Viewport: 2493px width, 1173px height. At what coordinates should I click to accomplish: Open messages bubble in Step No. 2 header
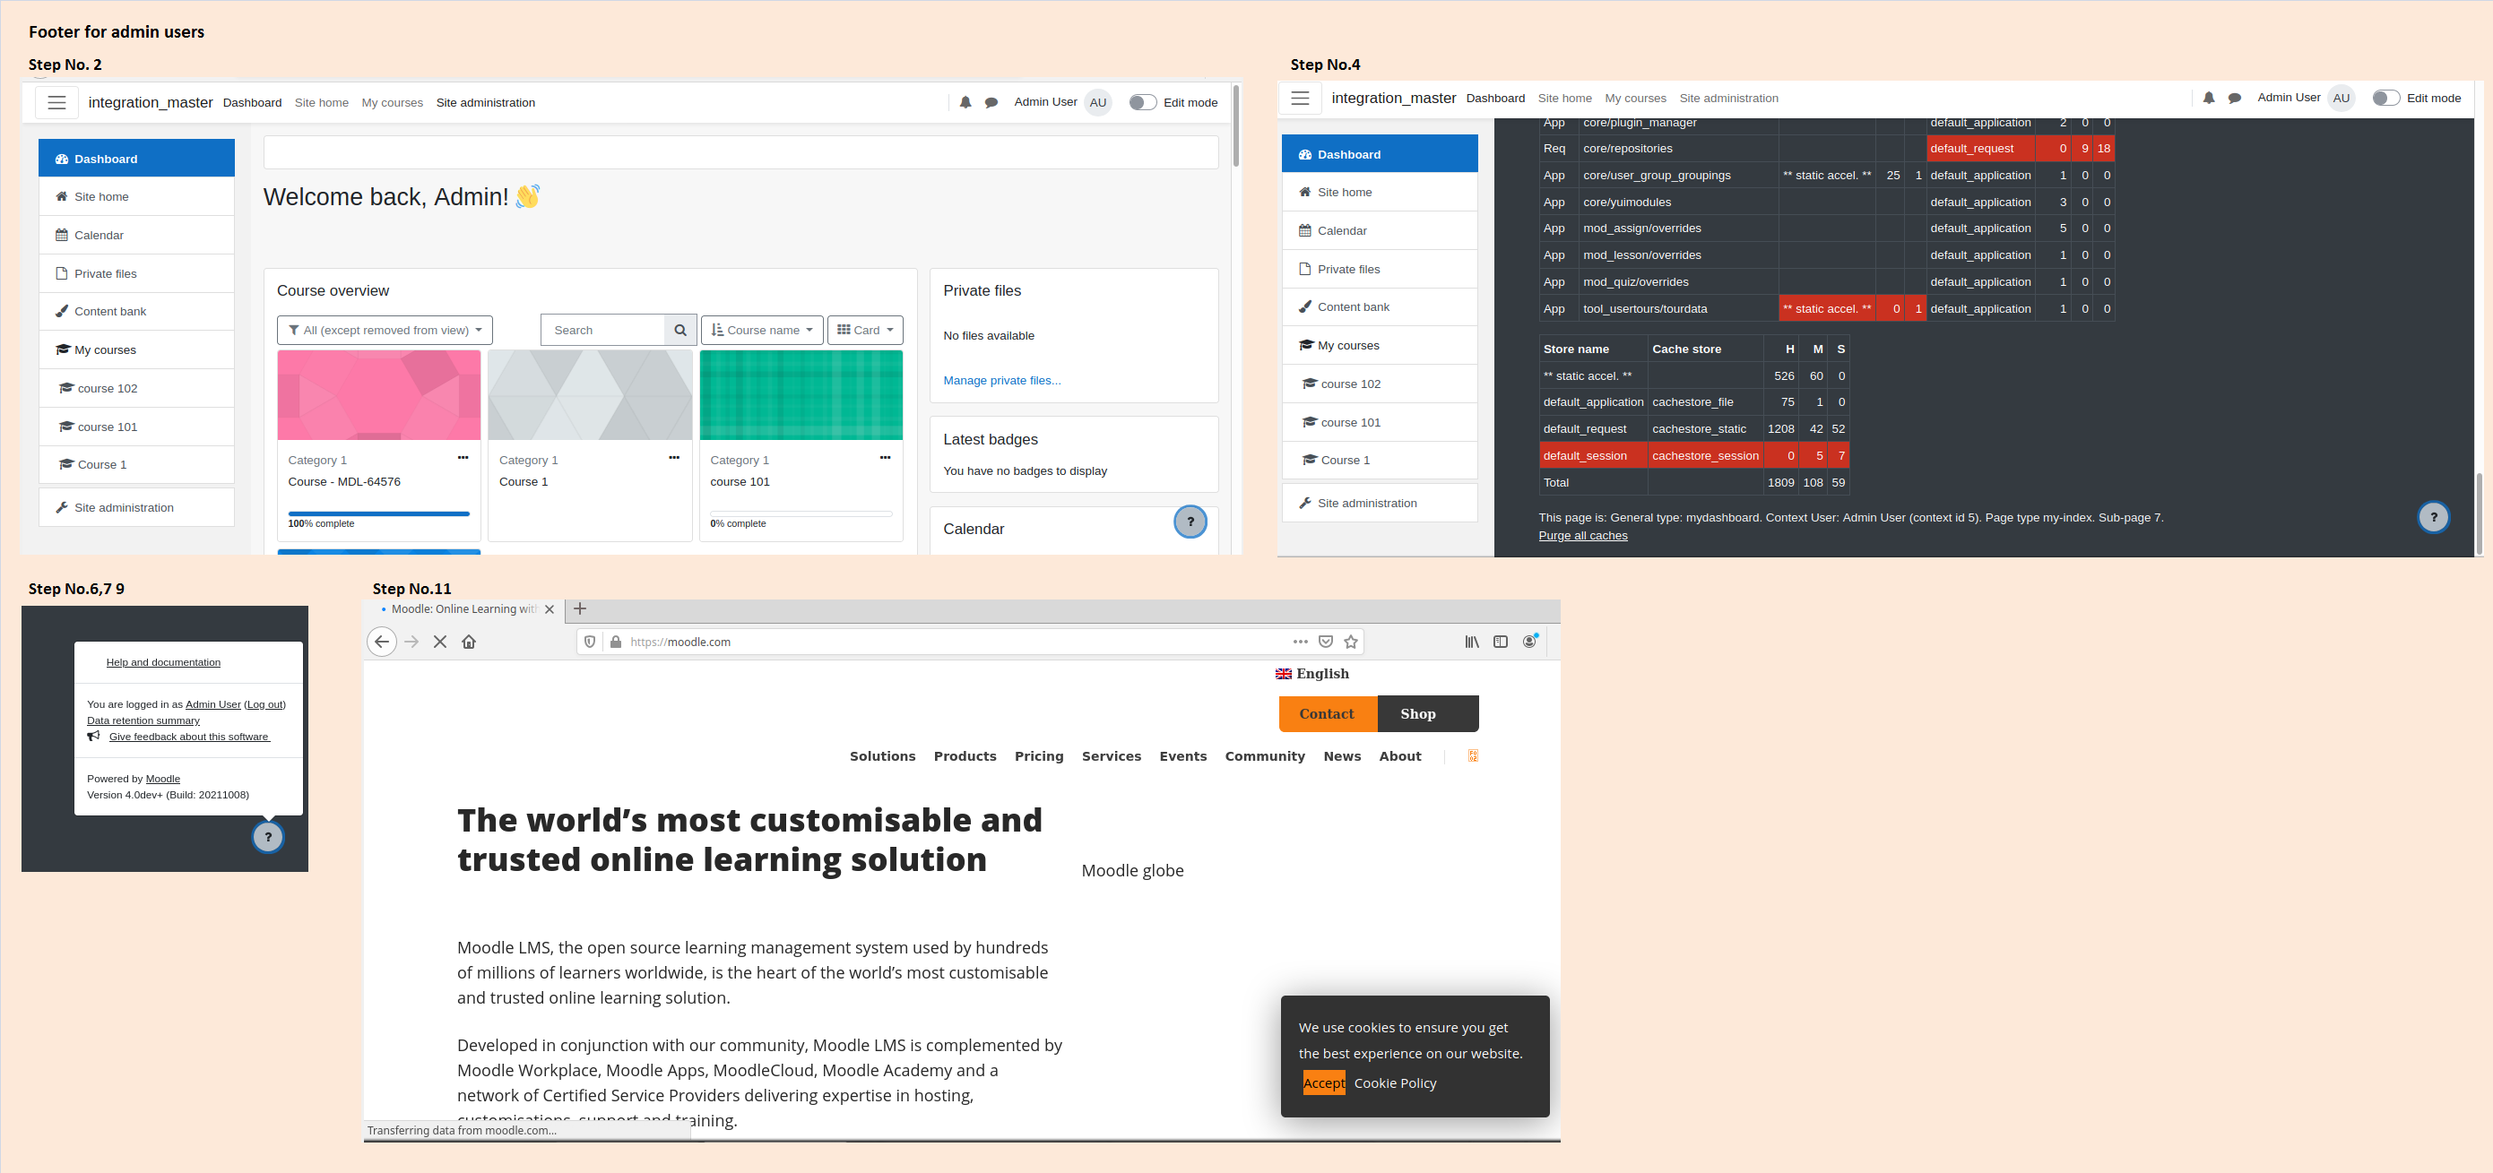click(x=991, y=102)
